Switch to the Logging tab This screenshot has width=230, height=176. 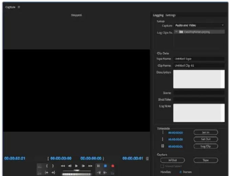158,15
